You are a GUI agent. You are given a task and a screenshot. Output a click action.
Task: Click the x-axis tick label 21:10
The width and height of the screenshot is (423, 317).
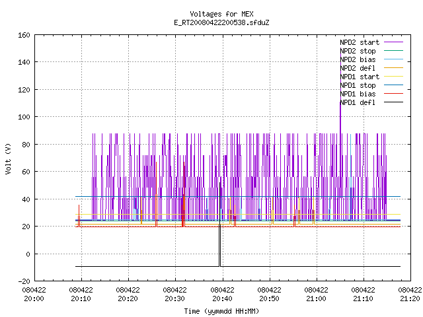point(363,299)
